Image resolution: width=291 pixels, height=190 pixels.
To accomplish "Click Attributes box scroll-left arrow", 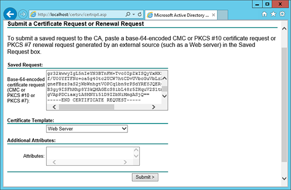I will point(54,162).
